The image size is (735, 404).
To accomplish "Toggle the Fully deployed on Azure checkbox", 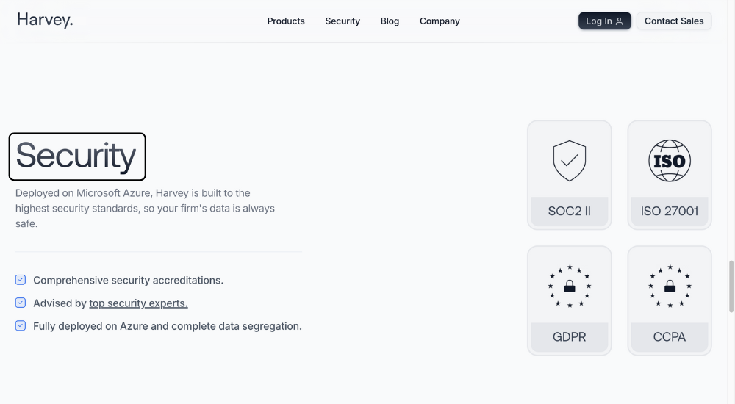I will tap(21, 325).
